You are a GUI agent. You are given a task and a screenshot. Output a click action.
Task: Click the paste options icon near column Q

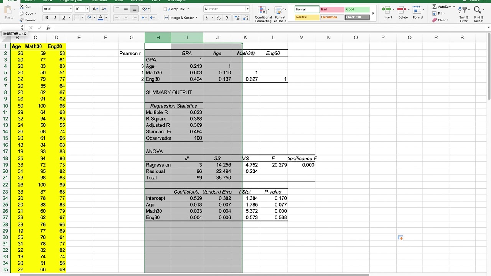pos(400,238)
